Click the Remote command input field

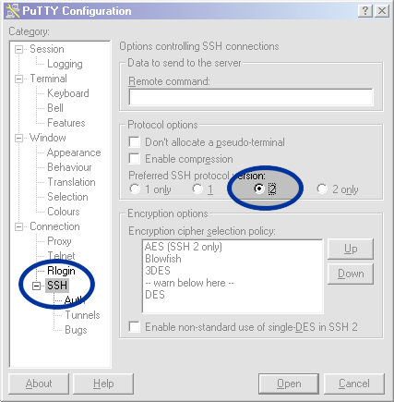tap(251, 97)
